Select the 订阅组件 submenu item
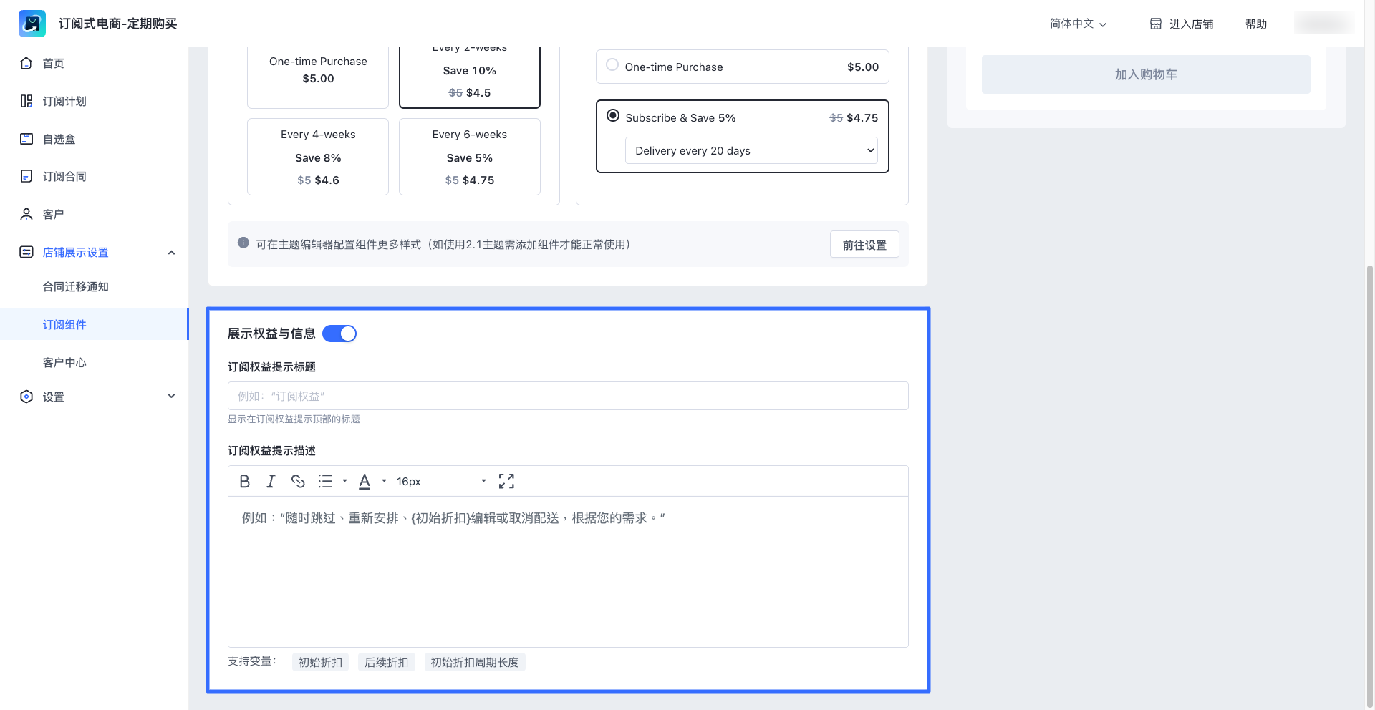The width and height of the screenshot is (1375, 710). 95,324
